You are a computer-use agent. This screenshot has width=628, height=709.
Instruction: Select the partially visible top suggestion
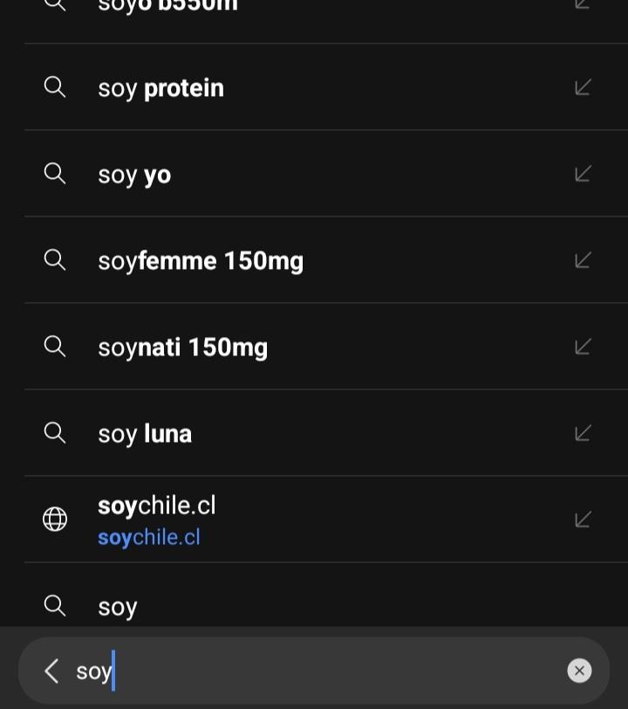coord(167,7)
